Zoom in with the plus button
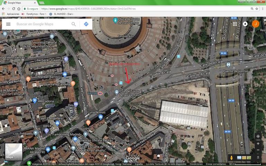 258,144
